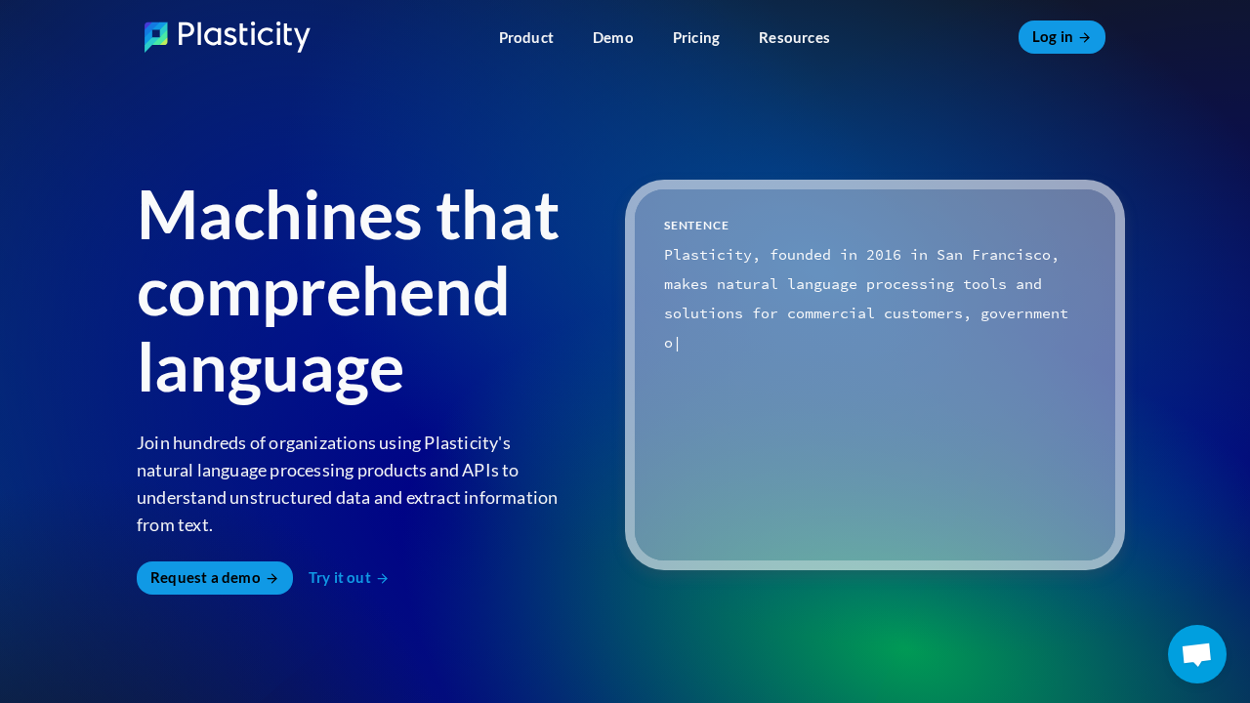Click the Log in button
Screen dimensions: 1250x703
(1062, 37)
